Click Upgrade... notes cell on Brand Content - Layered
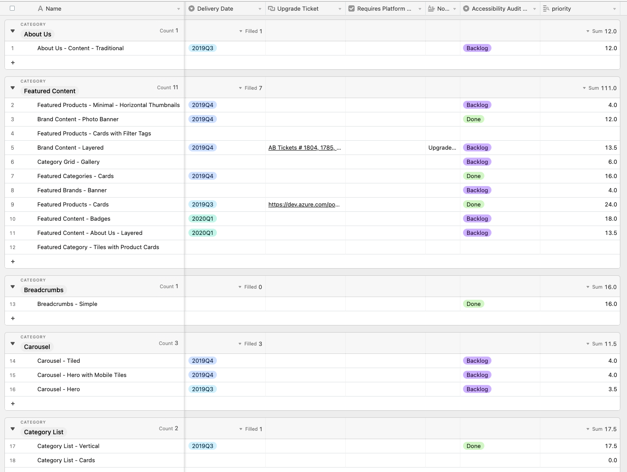 [x=443, y=148]
